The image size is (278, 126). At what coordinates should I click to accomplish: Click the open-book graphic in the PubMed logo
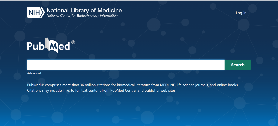pos(51,45)
